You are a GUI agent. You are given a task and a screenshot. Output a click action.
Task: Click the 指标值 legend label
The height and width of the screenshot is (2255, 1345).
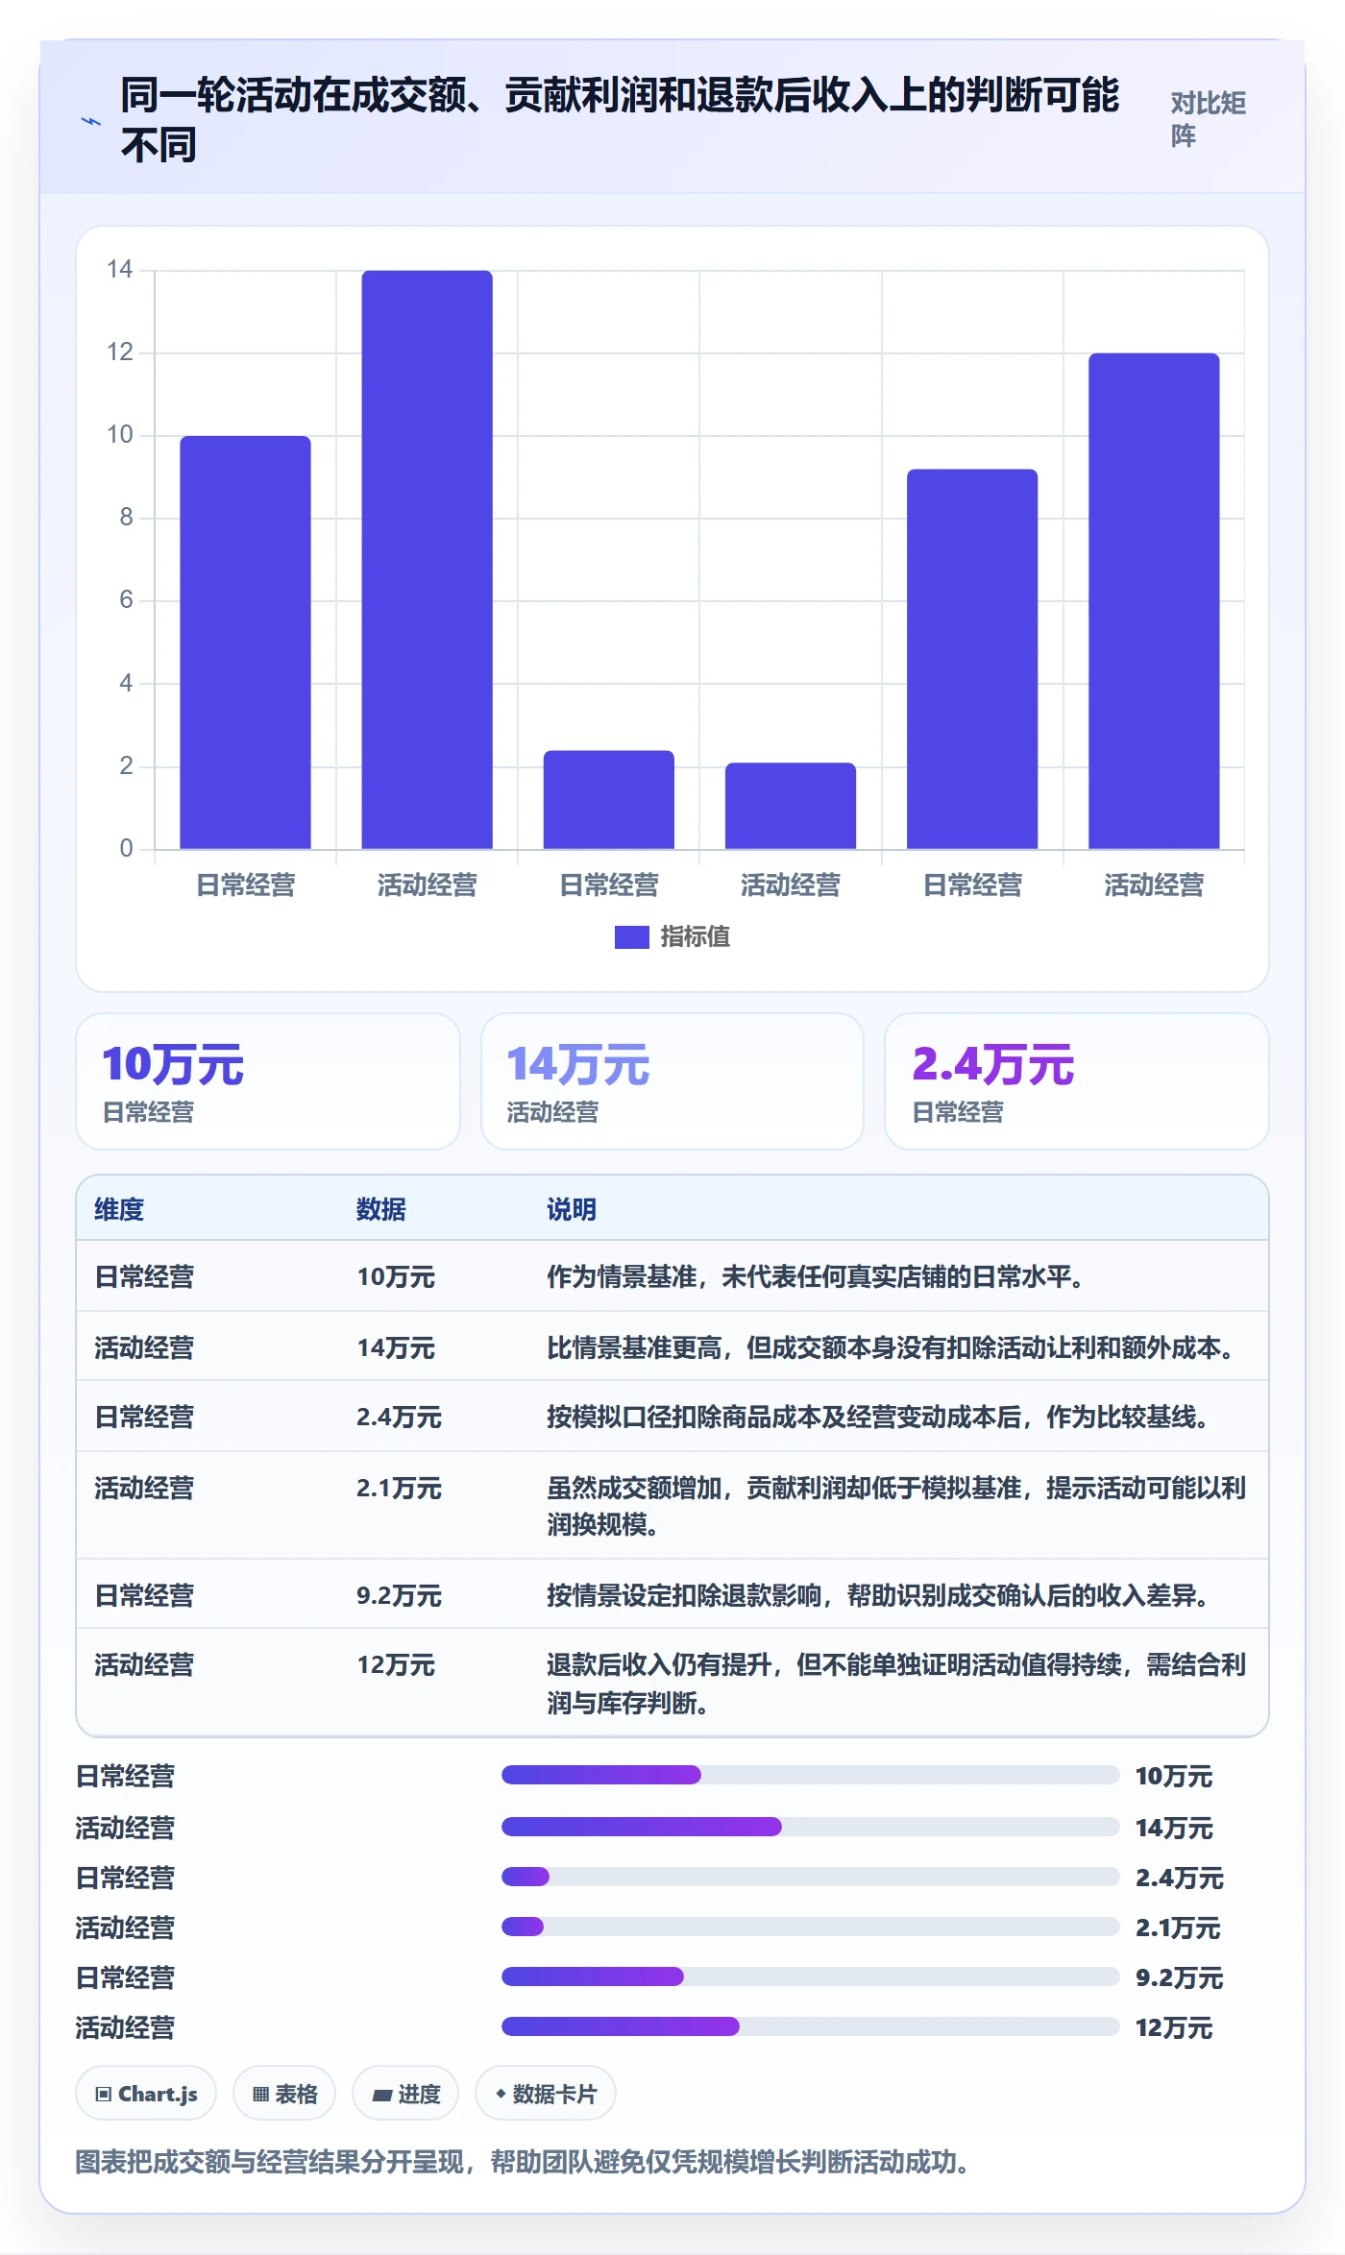(x=695, y=936)
